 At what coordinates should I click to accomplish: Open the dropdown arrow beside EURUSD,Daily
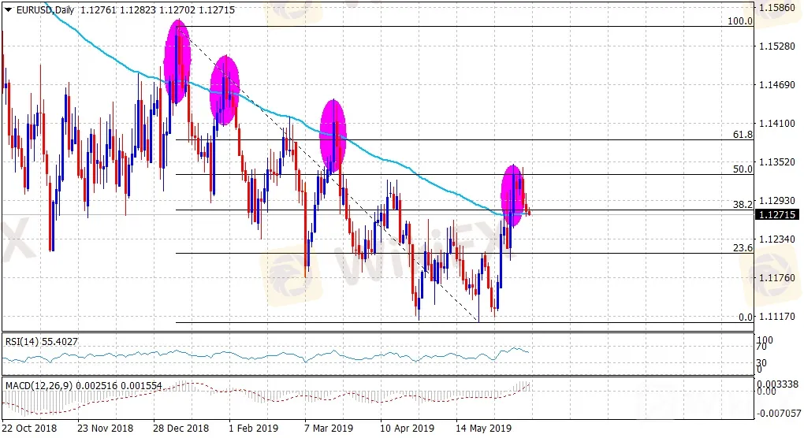pyautogui.click(x=8, y=9)
